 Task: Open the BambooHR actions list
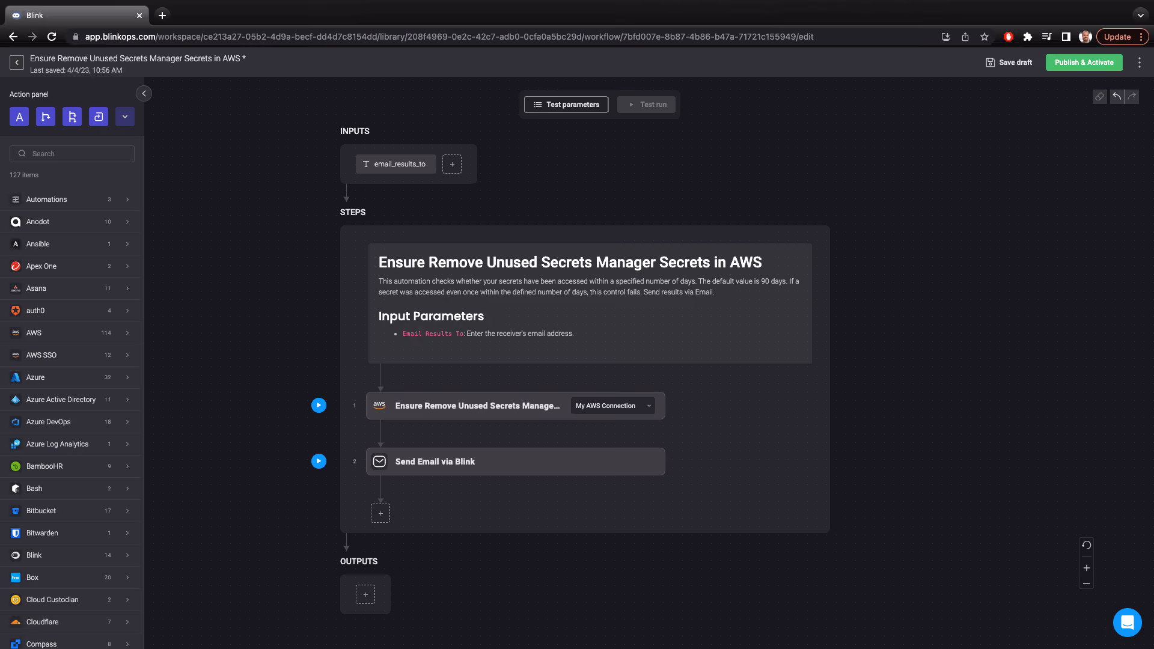70,466
